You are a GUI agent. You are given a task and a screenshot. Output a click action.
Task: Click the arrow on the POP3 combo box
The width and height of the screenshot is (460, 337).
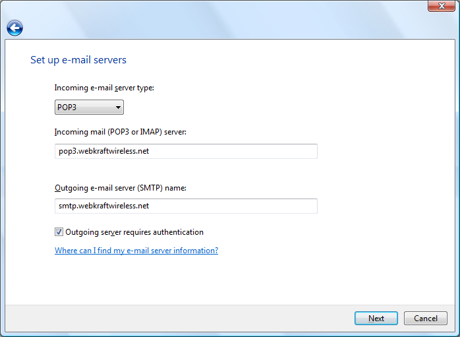point(118,107)
